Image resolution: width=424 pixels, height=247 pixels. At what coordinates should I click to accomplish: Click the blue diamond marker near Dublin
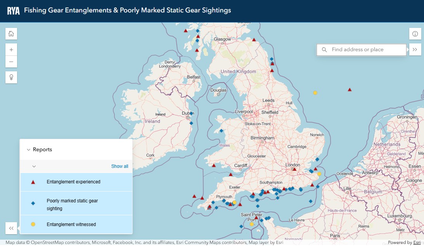tap(192, 114)
